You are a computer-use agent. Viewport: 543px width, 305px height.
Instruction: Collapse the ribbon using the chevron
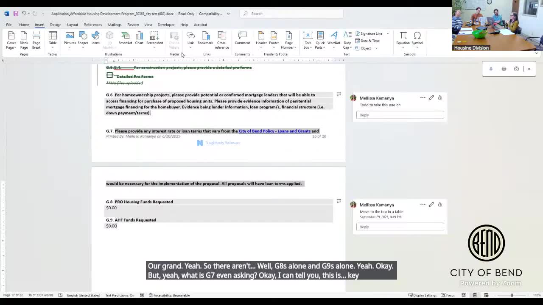(537, 54)
